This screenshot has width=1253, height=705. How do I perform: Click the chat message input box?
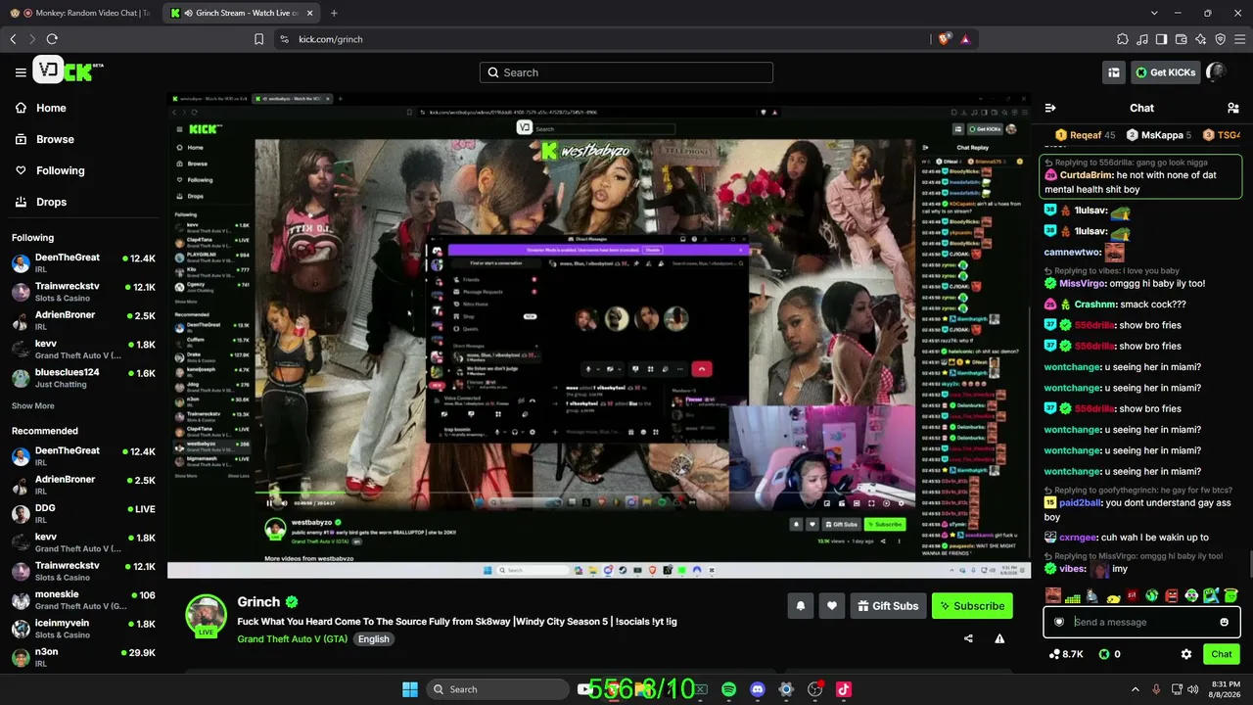click(1141, 622)
